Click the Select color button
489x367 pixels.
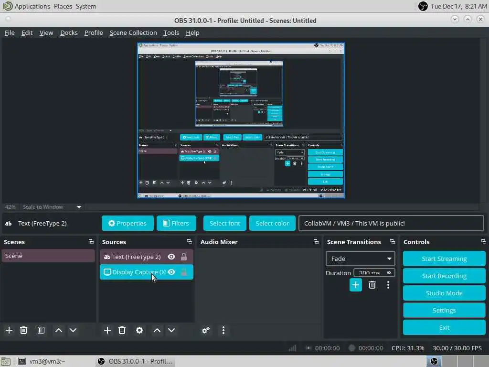(272, 223)
